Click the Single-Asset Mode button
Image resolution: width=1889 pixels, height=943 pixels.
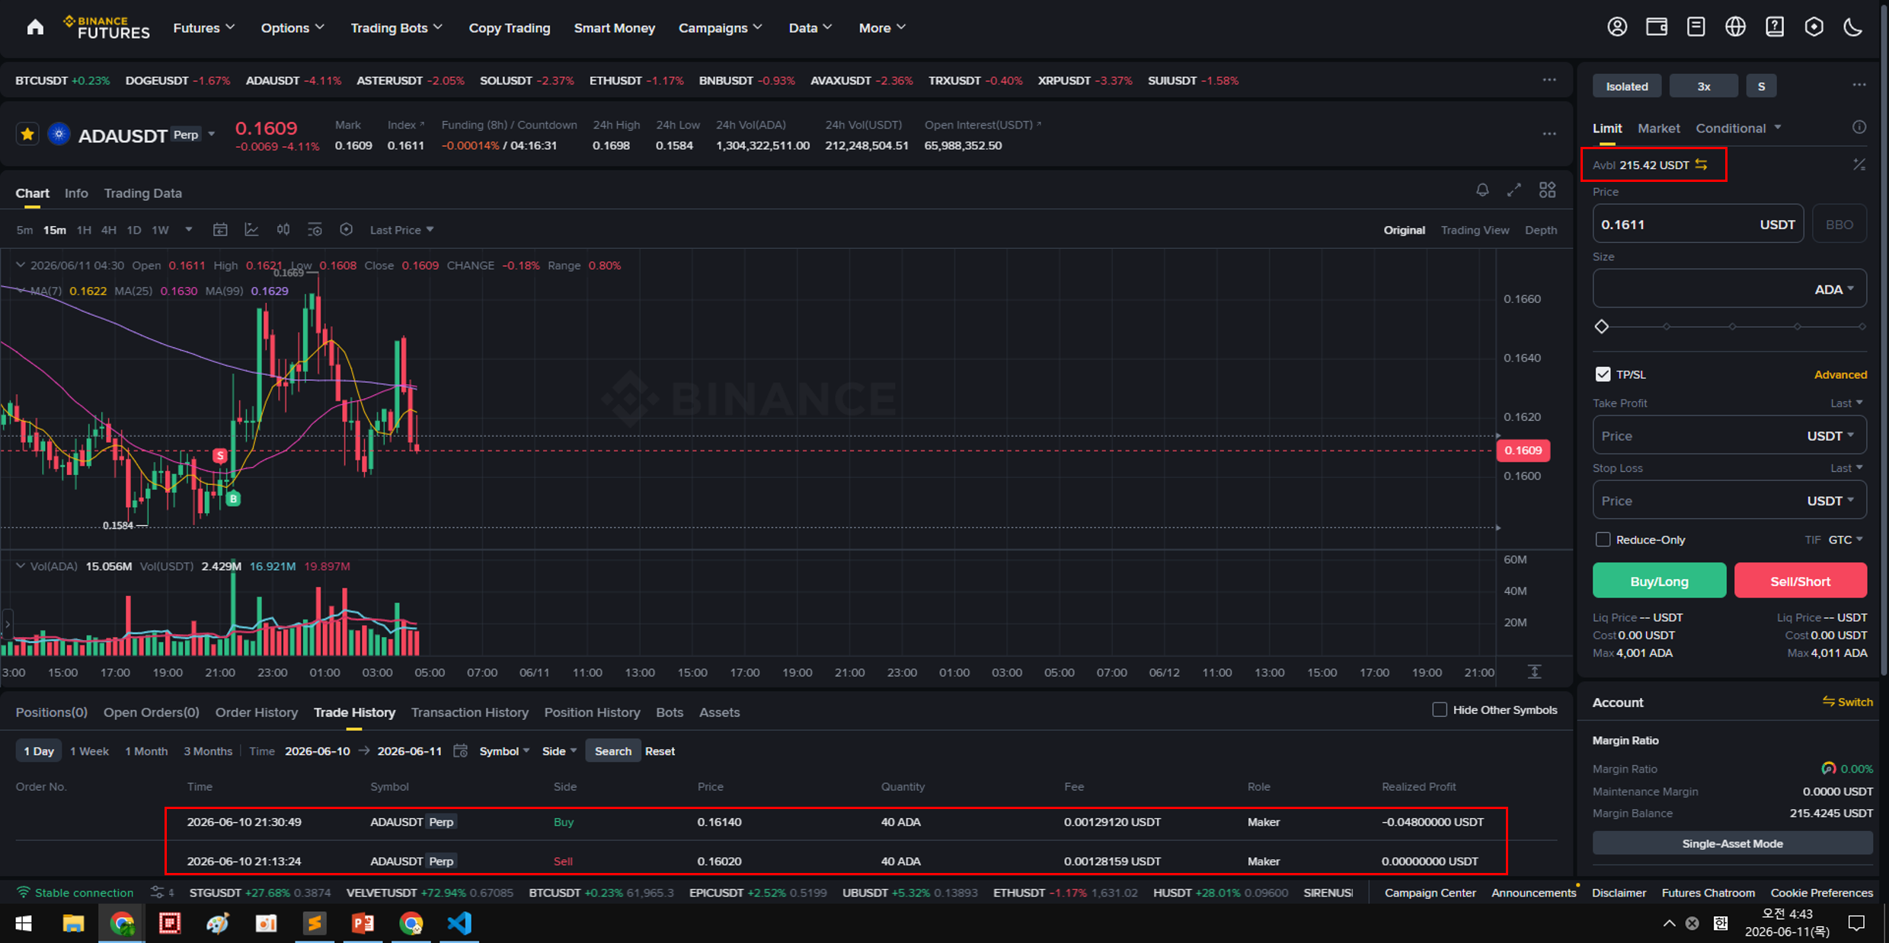[1732, 843]
